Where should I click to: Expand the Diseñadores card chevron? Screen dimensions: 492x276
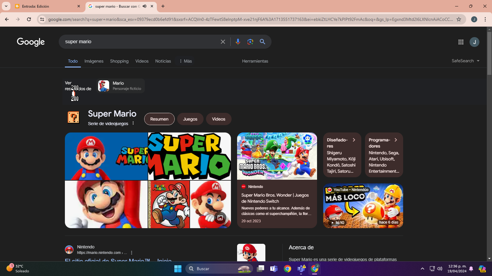pyautogui.click(x=354, y=140)
